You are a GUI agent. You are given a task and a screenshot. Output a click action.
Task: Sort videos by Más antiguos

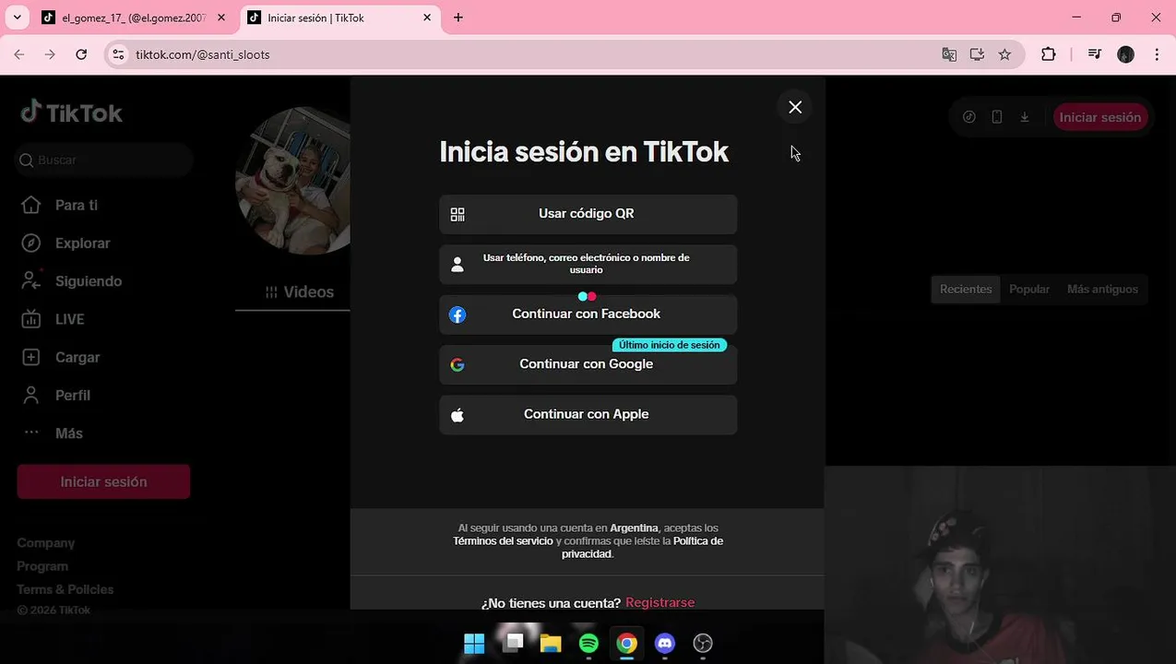tap(1102, 290)
